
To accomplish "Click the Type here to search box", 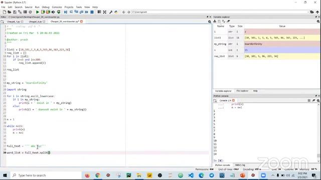I will 46,175.
